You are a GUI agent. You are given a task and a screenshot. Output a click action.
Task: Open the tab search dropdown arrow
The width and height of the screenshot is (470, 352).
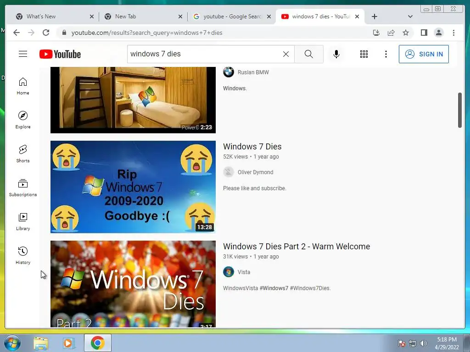tap(410, 16)
